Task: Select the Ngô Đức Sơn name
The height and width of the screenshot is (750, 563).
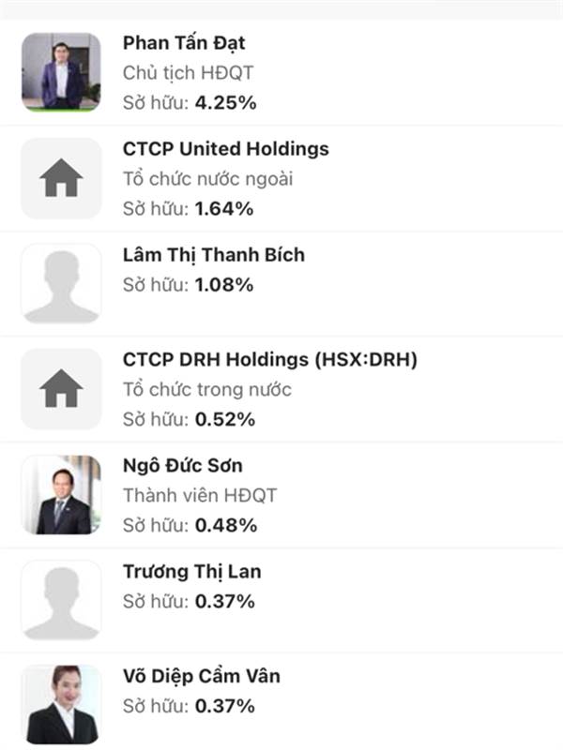Action: (x=182, y=465)
